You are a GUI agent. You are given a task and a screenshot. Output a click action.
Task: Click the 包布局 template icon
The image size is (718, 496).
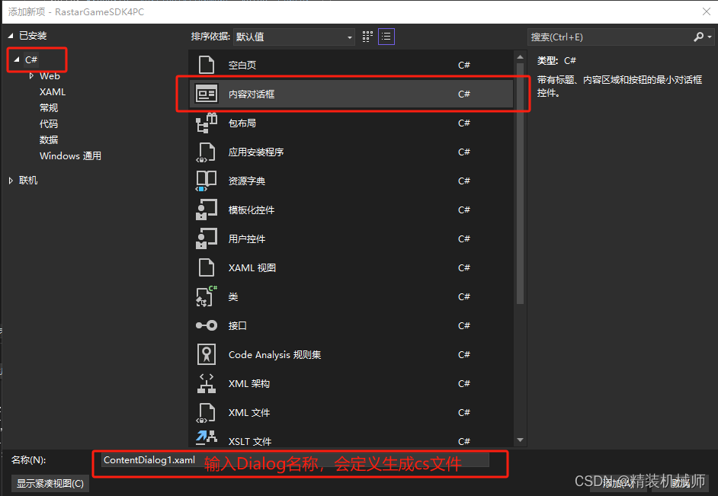click(x=206, y=123)
